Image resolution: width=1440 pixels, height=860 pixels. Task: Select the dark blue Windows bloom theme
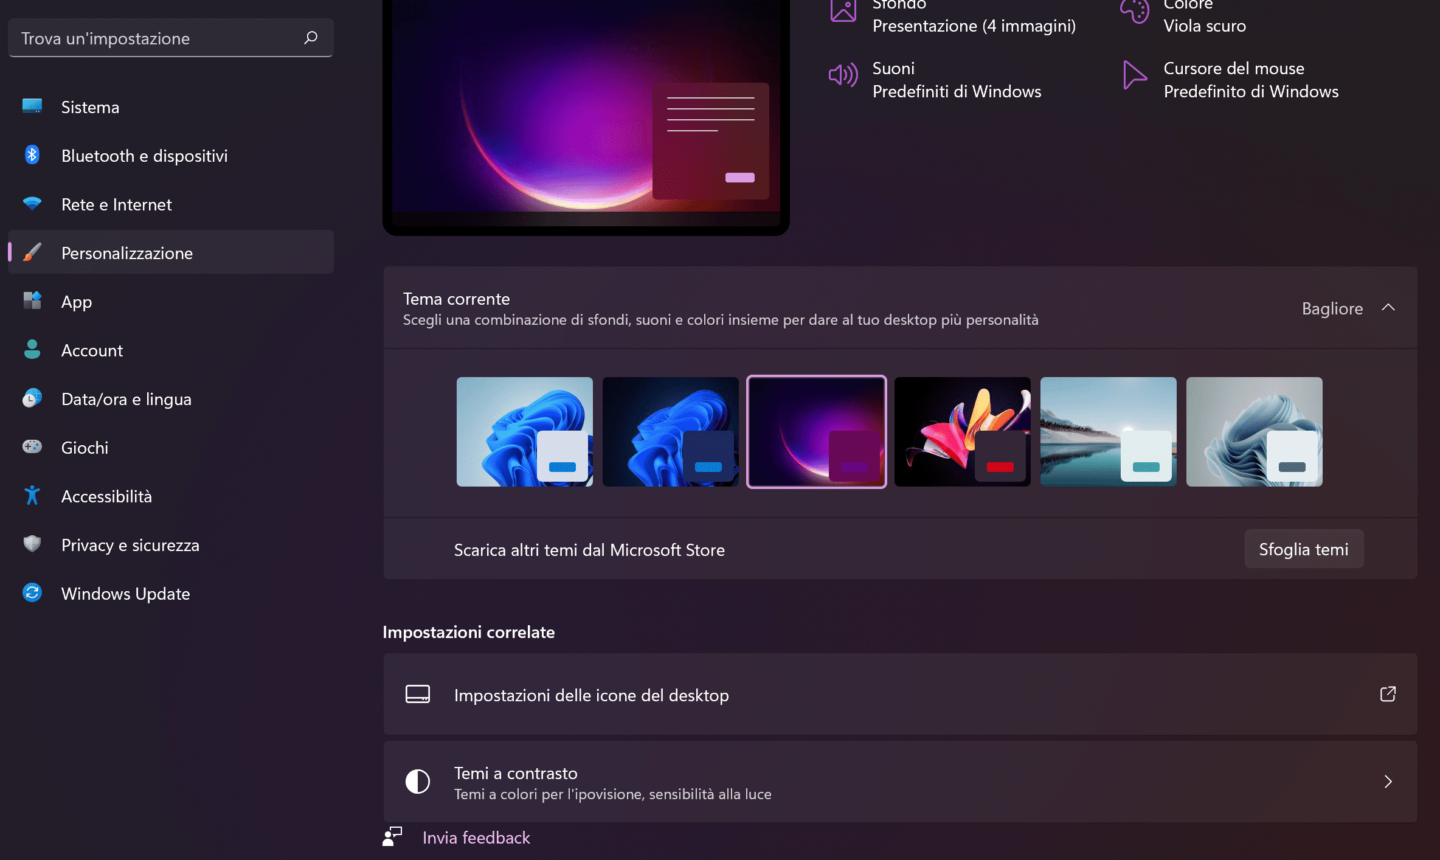point(671,432)
